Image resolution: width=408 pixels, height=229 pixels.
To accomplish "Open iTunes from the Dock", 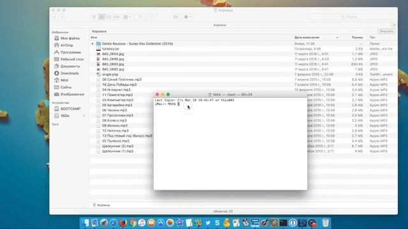I will [x=142, y=223].
